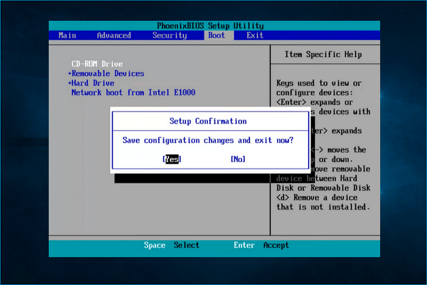Expand the plus before Hard Drive
The width and height of the screenshot is (427, 285).
pos(70,83)
